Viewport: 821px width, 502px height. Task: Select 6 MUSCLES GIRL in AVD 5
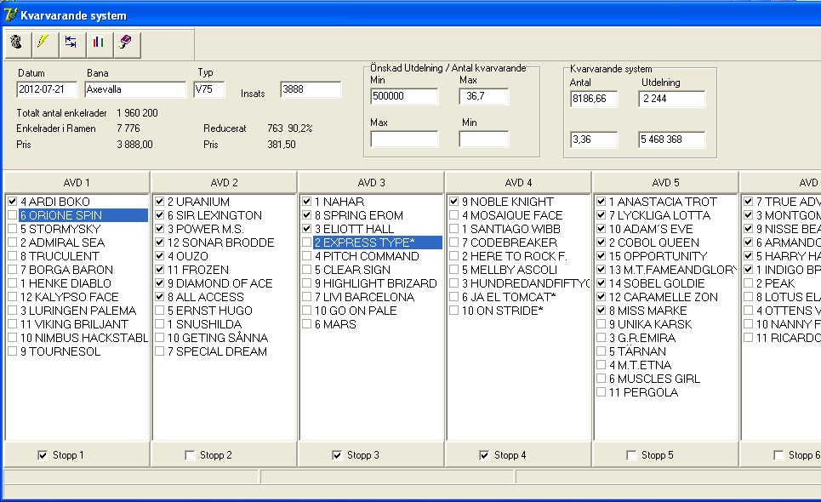pos(654,379)
